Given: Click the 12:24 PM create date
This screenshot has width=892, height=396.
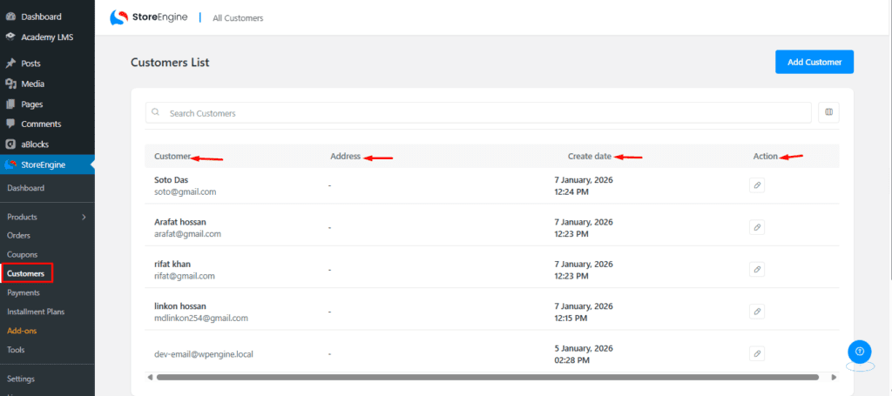Looking at the screenshot, I should (571, 192).
